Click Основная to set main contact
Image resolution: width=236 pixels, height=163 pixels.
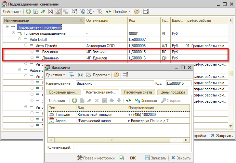click(x=146, y=101)
